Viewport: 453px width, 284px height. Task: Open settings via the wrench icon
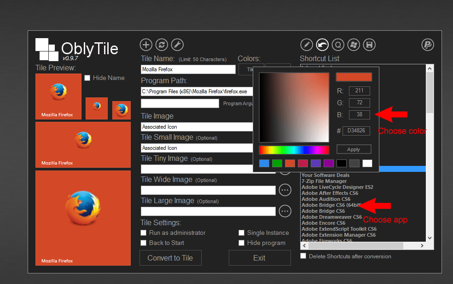[177, 45]
